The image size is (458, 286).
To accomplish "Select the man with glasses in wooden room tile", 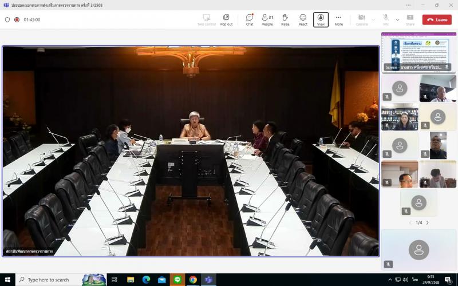I will (400, 174).
